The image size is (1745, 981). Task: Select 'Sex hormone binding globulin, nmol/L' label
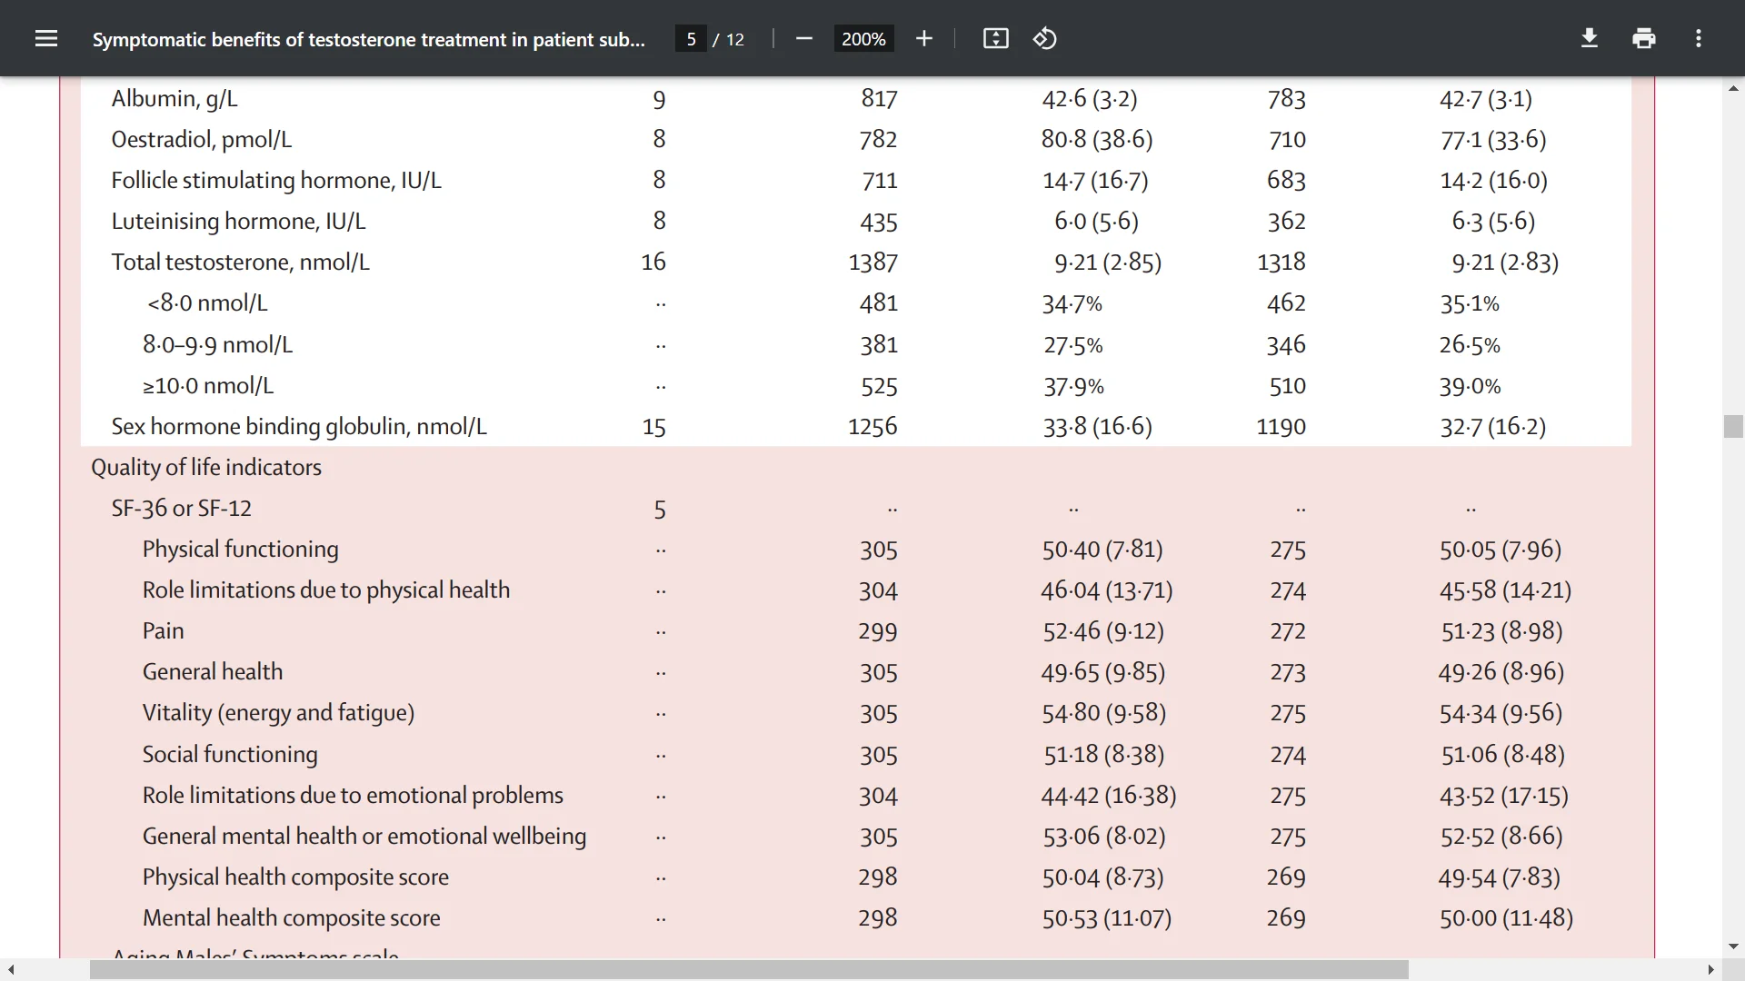[299, 427]
